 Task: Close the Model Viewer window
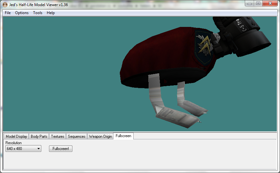click(x=270, y=4)
